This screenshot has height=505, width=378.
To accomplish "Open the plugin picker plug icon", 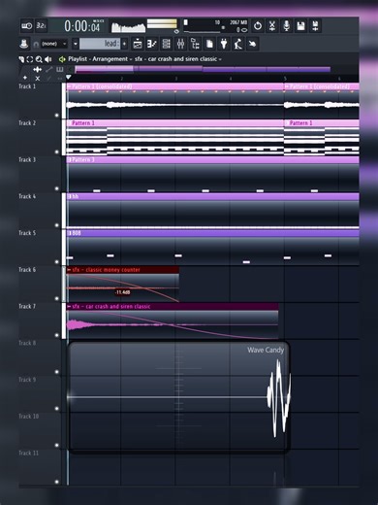I will pyautogui.click(x=224, y=44).
